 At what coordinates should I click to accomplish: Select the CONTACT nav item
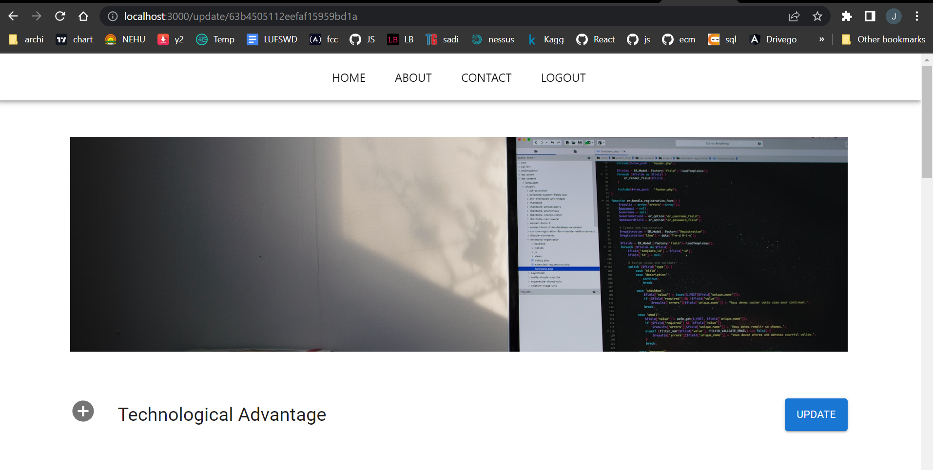(486, 77)
